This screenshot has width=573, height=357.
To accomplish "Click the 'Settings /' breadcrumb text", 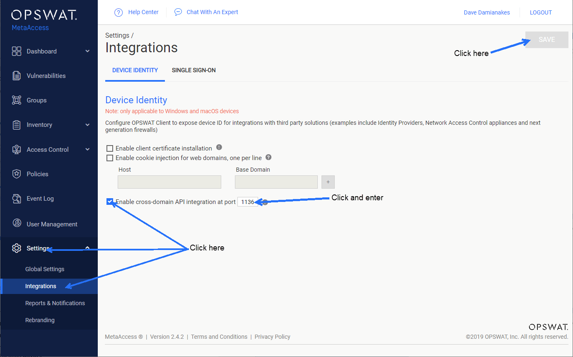I will (119, 36).
